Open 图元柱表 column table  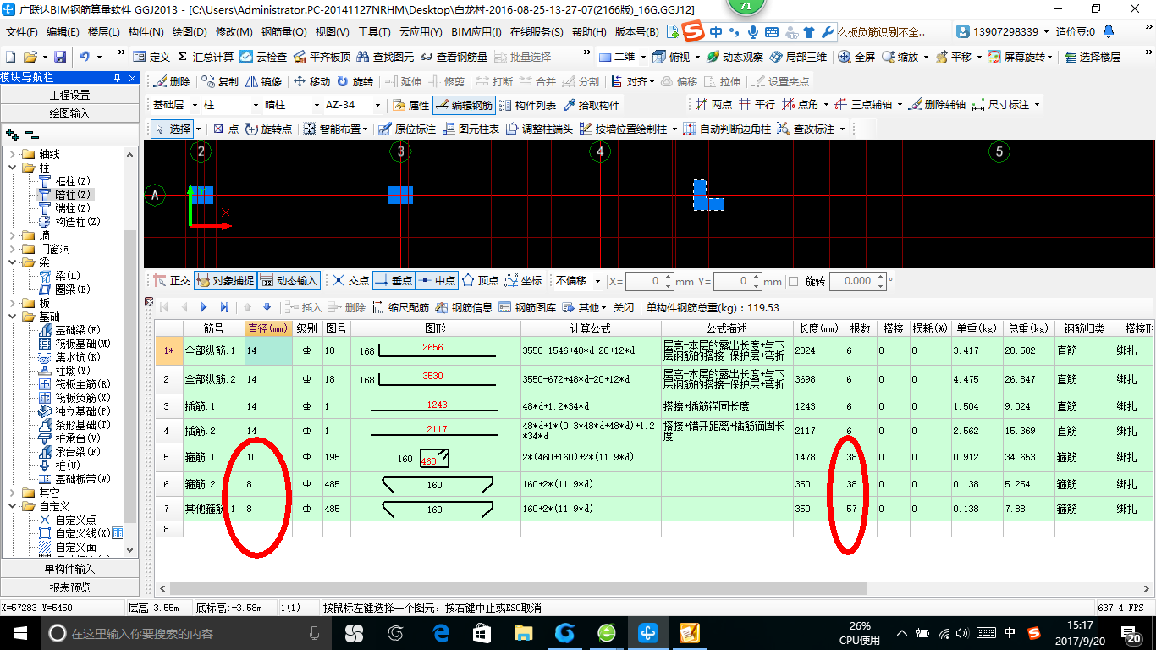pyautogui.click(x=471, y=129)
